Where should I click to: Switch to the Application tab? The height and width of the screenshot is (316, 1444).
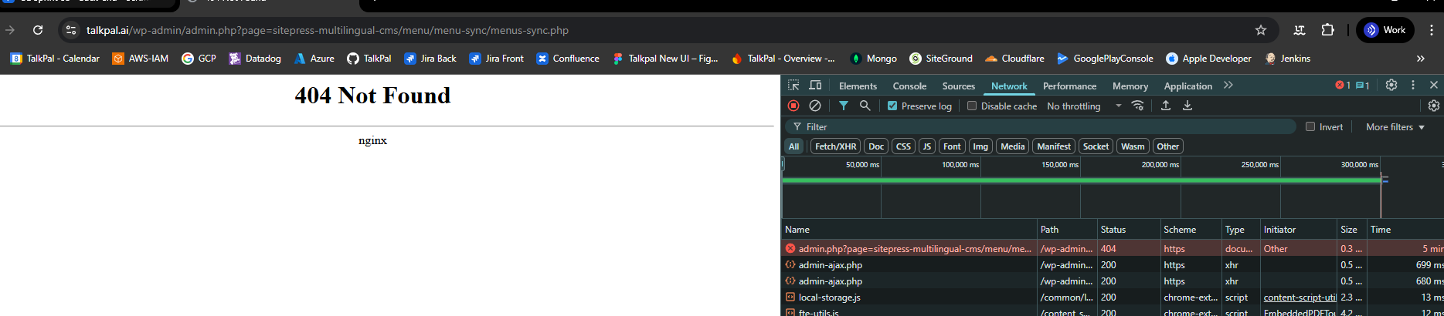click(x=1187, y=86)
